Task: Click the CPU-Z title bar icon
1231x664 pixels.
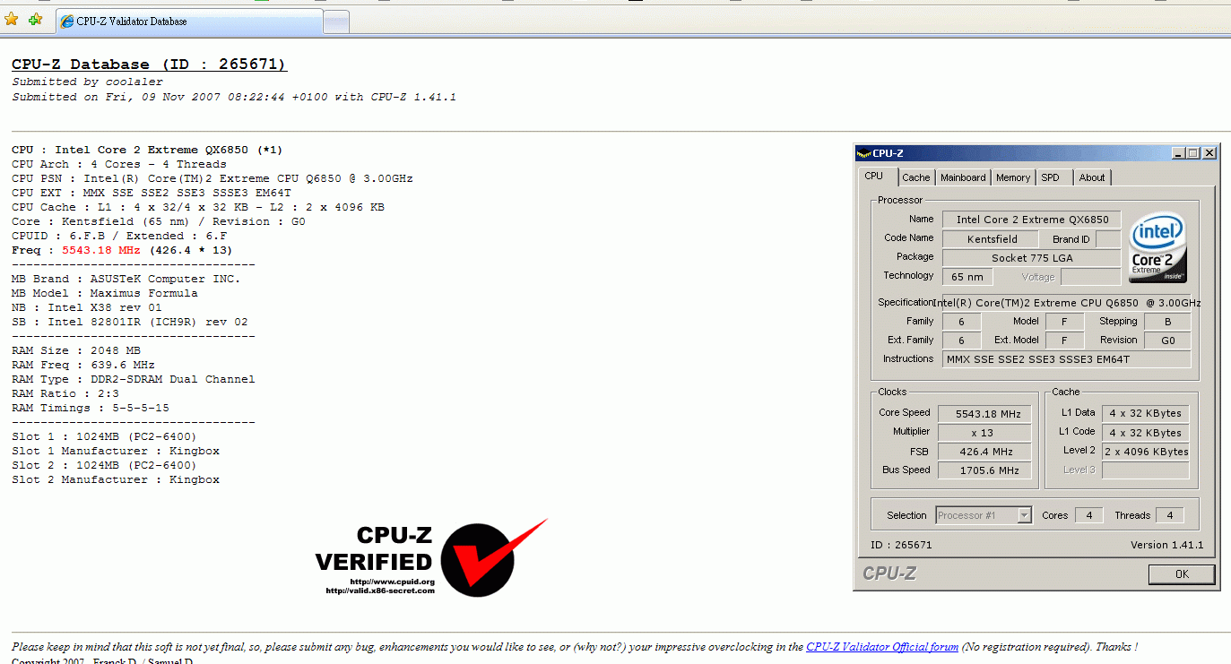Action: tap(863, 153)
